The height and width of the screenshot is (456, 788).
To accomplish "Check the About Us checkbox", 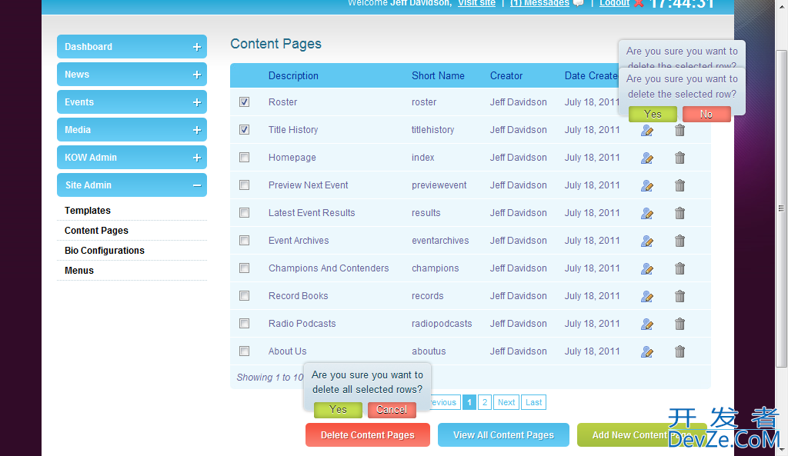I will (x=244, y=351).
